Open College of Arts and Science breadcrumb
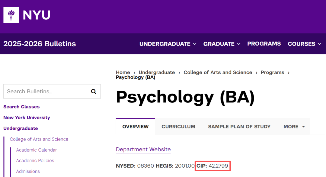The height and width of the screenshot is (177, 326). [x=218, y=72]
